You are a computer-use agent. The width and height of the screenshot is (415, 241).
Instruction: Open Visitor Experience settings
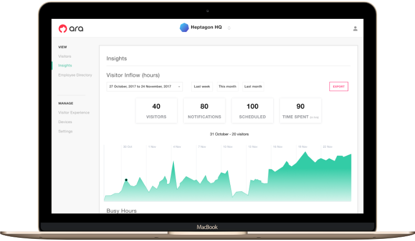tap(74, 113)
